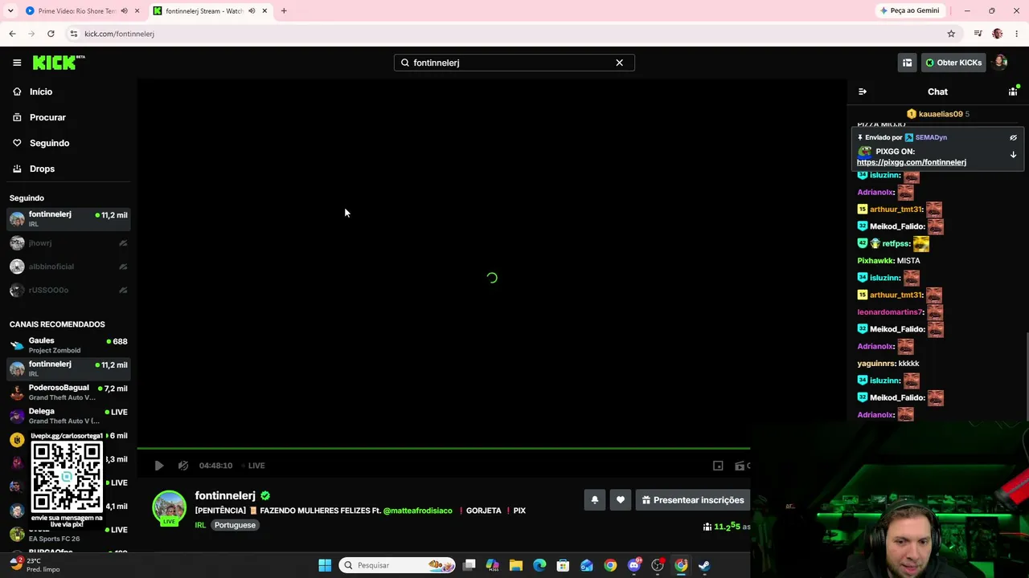Click the @matteafrodisiaco mention

[418, 511]
